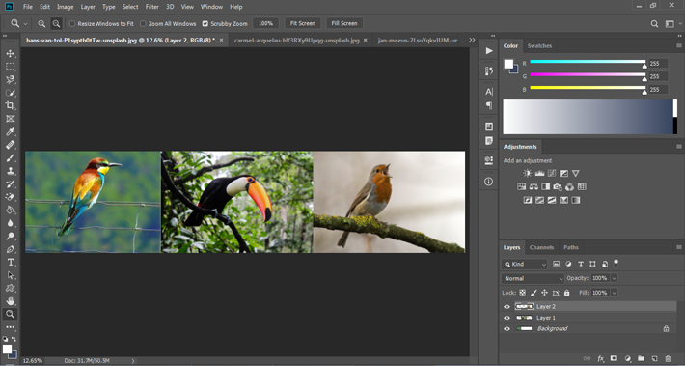Toggle layer filtering on/off switch
Viewport: 685px width, 366px height.
point(616,264)
